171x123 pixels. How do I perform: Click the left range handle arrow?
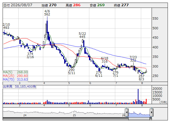point(127,112)
